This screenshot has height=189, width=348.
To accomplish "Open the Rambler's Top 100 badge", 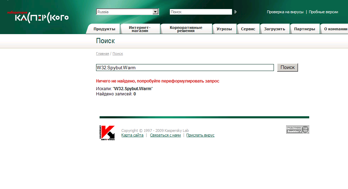I will [x=298, y=129].
